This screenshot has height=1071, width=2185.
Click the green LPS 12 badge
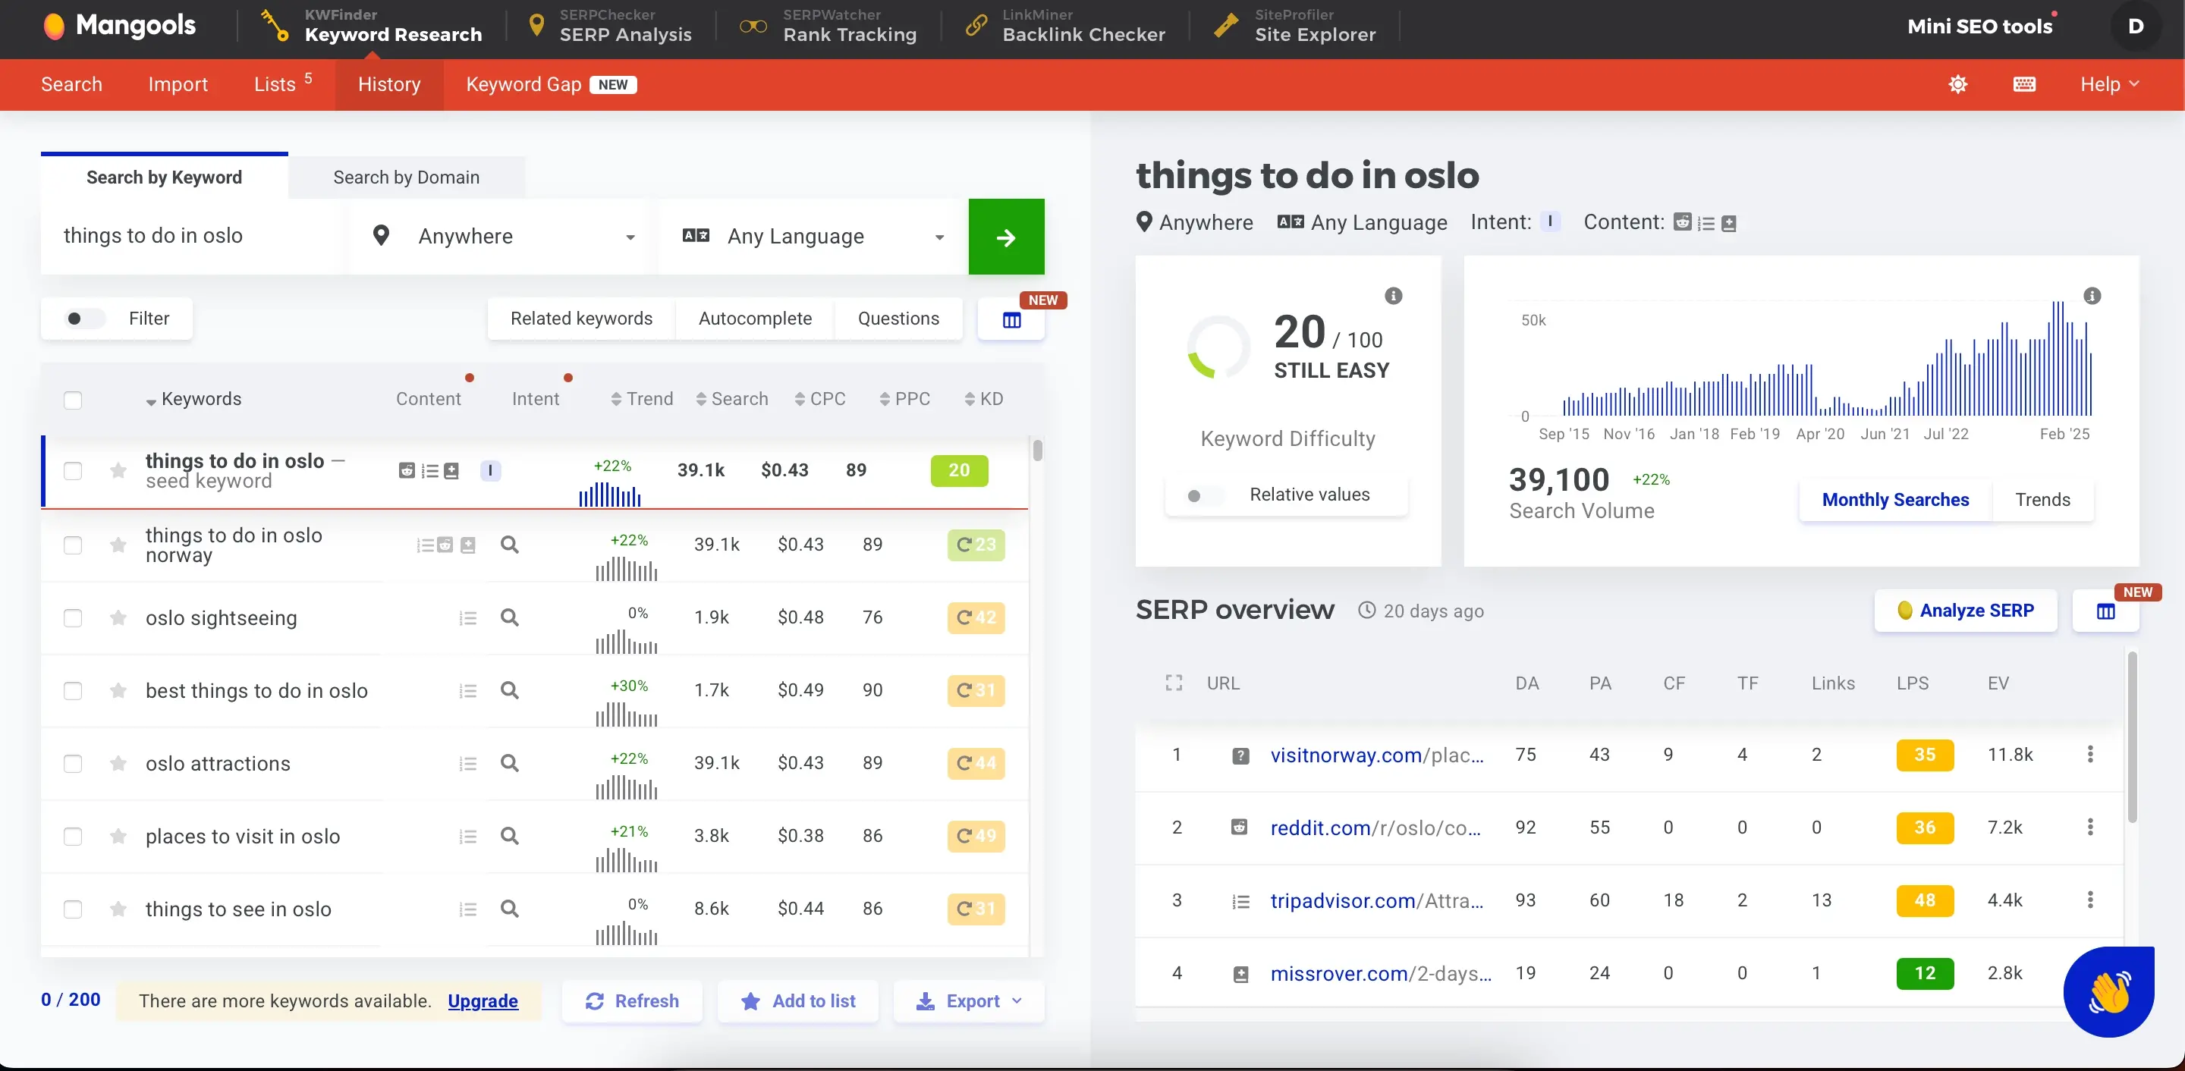(x=1925, y=972)
